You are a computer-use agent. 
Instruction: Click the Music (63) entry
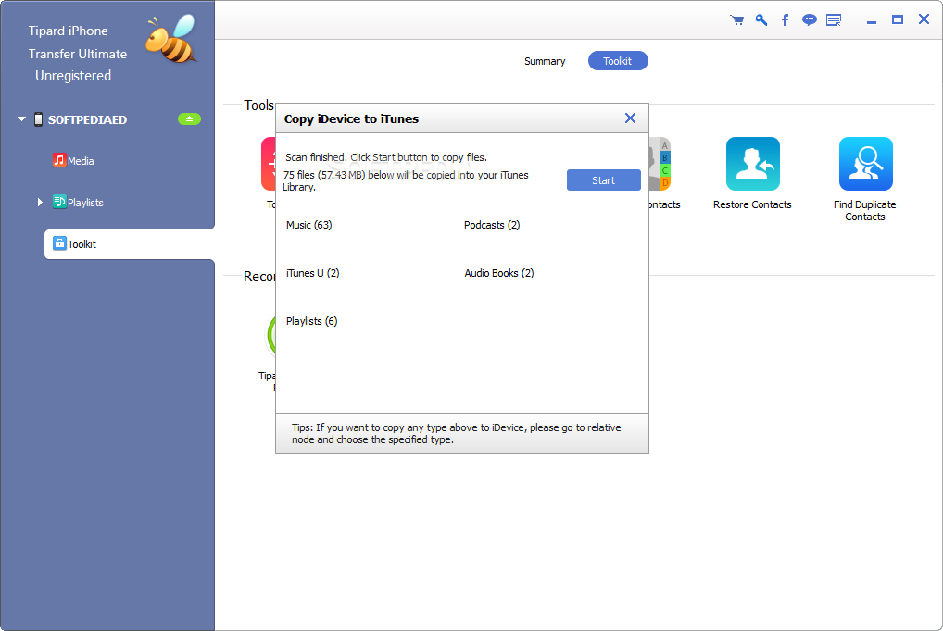[309, 225]
